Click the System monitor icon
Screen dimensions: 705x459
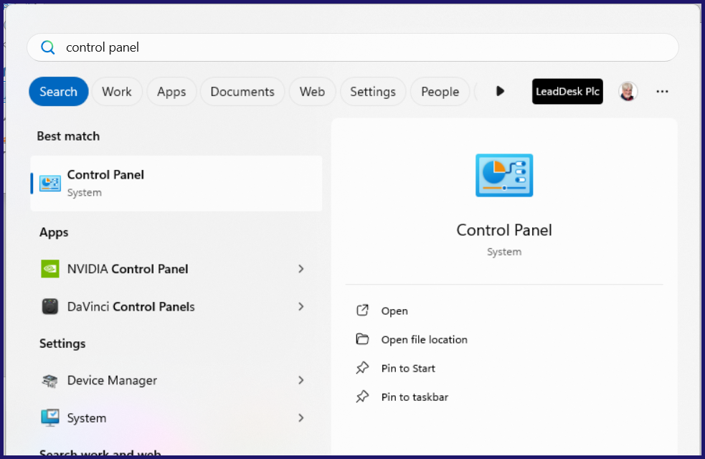click(50, 417)
